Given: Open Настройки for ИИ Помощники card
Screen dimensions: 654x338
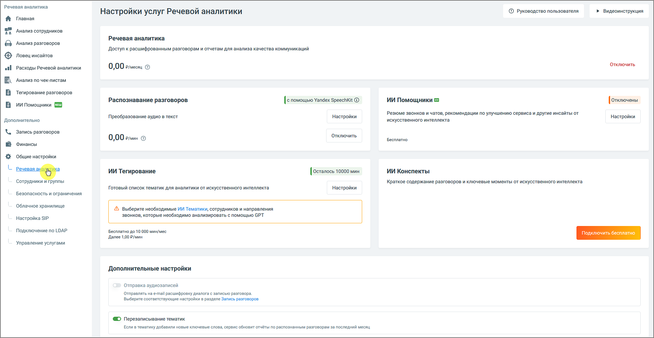Looking at the screenshot, I should pos(623,116).
